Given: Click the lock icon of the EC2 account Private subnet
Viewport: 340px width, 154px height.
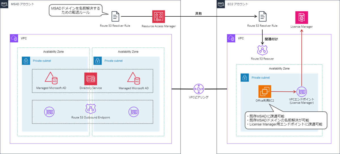Looking at the screenshot, I should 245,78.
